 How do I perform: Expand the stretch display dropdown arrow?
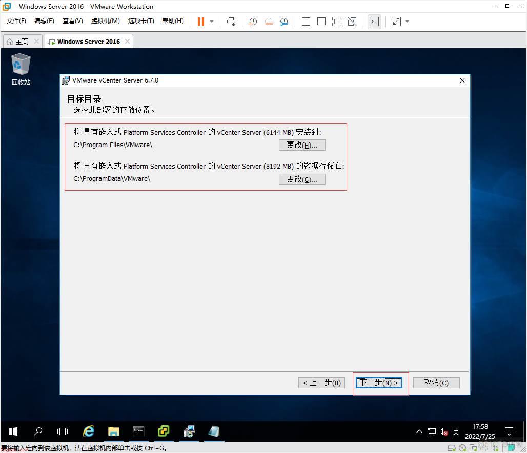[x=407, y=22]
